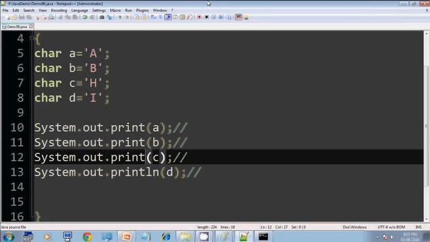Click the Paste toolbar icon
This screenshot has width=430, height=242.
[x=75, y=17]
